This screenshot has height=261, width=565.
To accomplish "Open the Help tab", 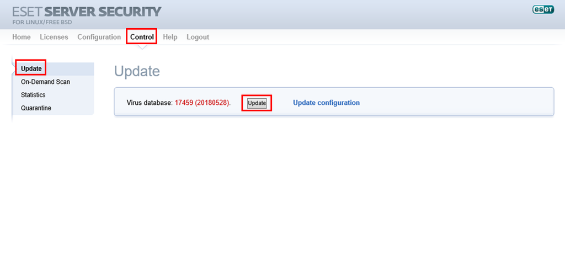I will 170,37.
